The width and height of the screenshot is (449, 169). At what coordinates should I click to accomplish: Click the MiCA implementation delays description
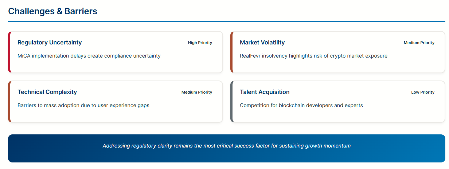[89, 56]
